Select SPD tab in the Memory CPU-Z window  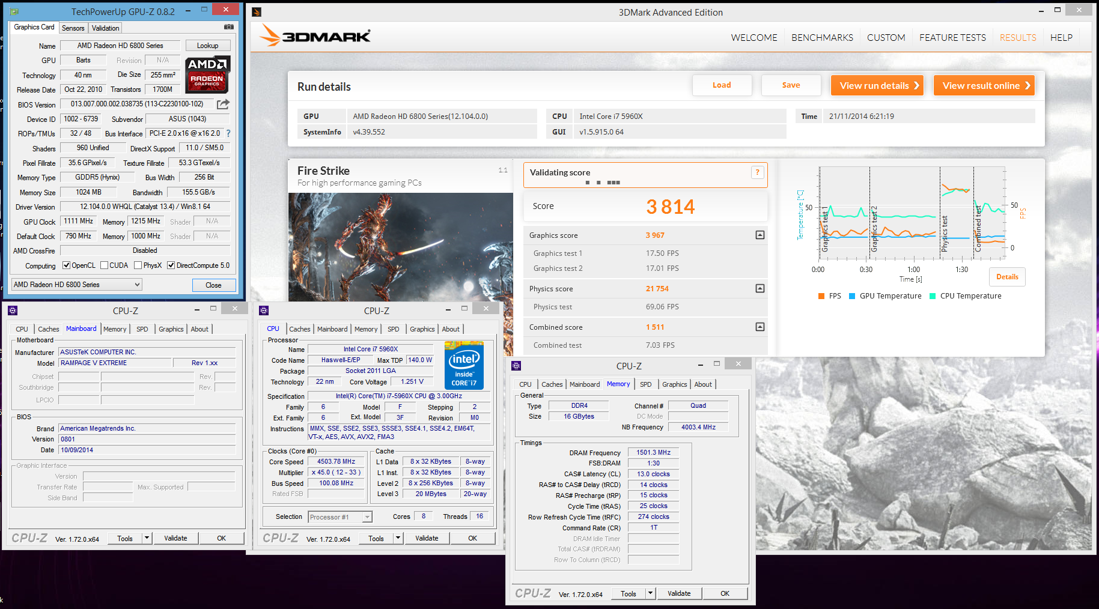646,384
